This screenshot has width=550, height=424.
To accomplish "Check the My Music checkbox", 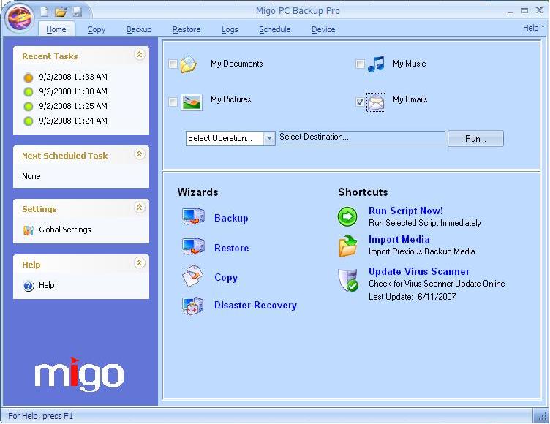I will pyautogui.click(x=360, y=64).
